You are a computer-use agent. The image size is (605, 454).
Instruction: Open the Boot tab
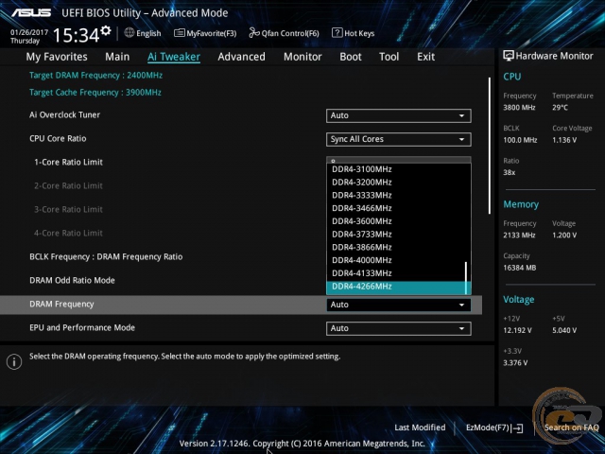pos(351,57)
